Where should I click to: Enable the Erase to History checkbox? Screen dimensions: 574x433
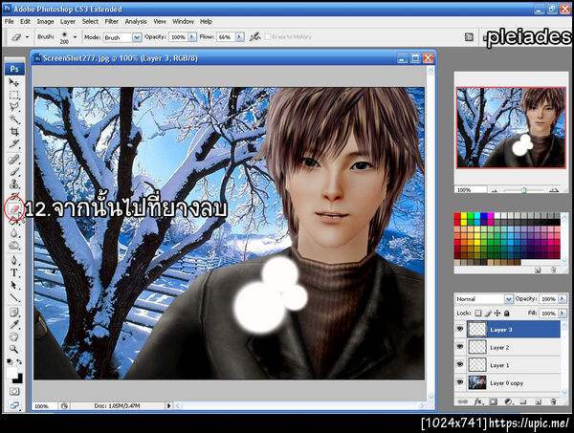pos(268,37)
